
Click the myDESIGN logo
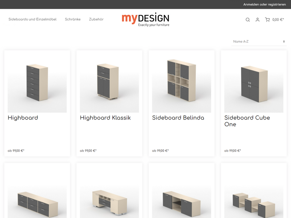pyautogui.click(x=145, y=19)
